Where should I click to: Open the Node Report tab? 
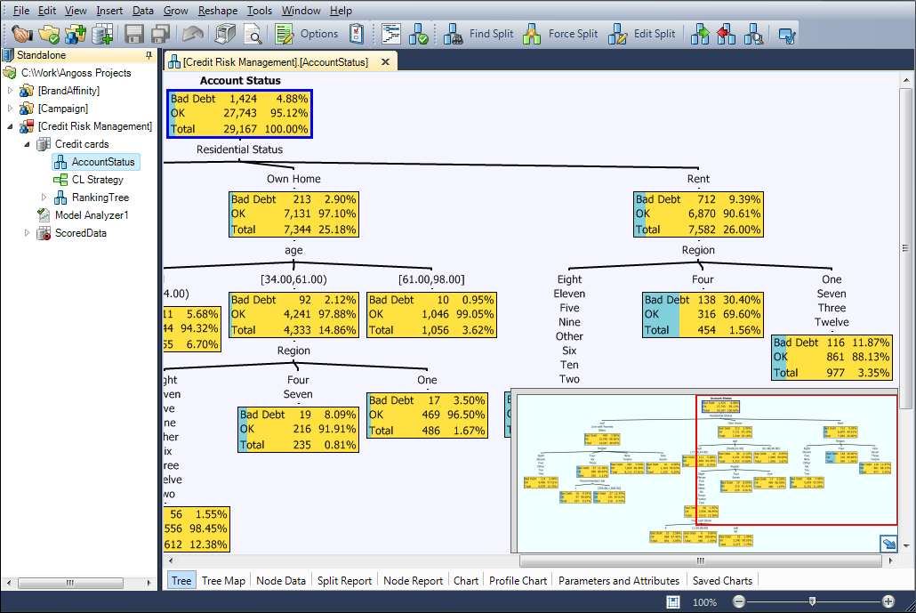coord(413,580)
